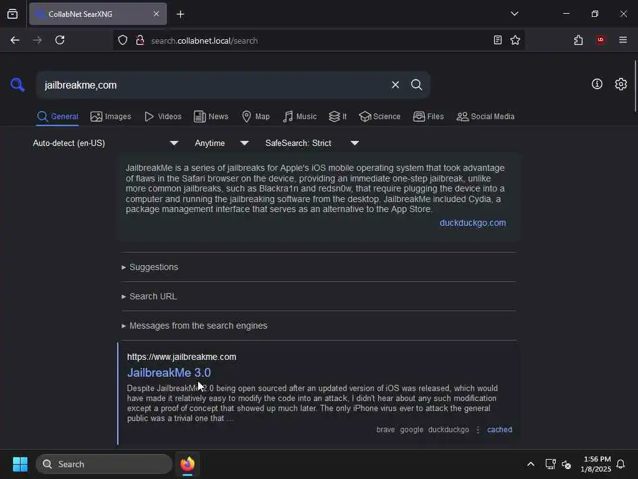Viewport: 638px width, 479px height.
Task: Toggle reader view icon
Action: [x=498, y=40]
